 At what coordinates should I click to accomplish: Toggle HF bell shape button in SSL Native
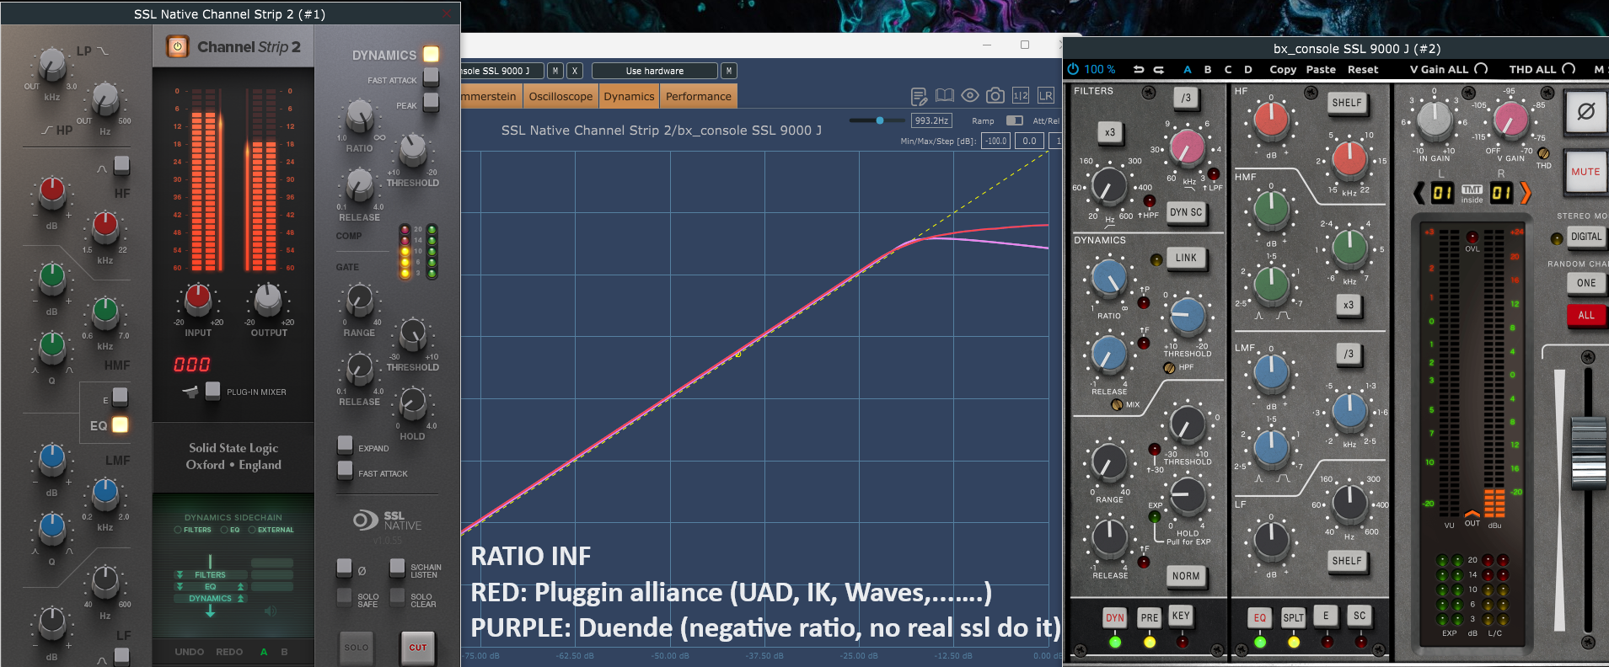121,165
